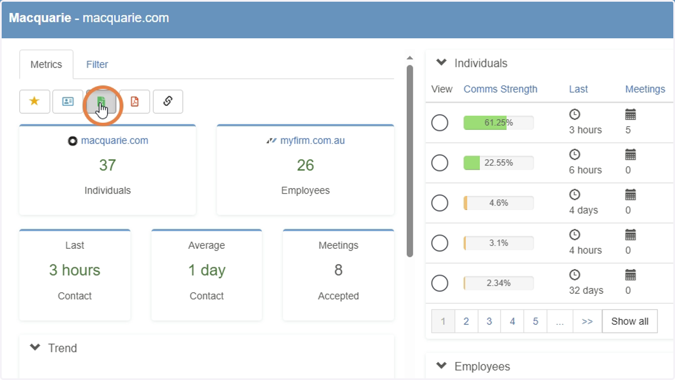Collapse the Trend section chevron
The height and width of the screenshot is (380, 675).
pos(35,347)
